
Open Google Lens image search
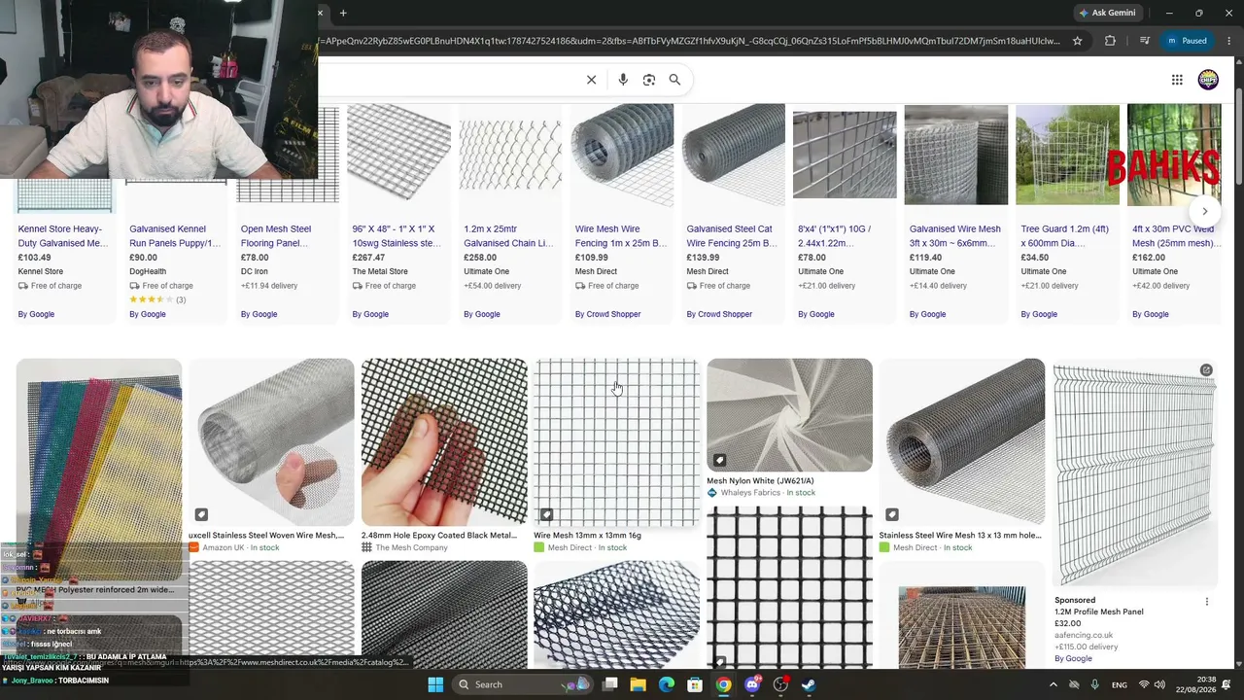tap(649, 80)
